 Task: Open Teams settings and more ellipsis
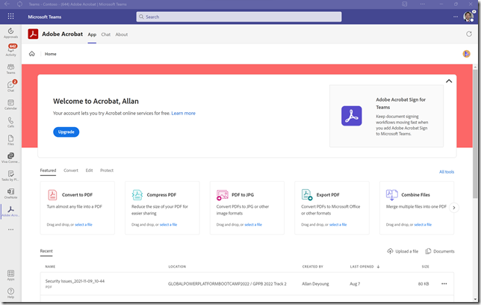point(456,16)
